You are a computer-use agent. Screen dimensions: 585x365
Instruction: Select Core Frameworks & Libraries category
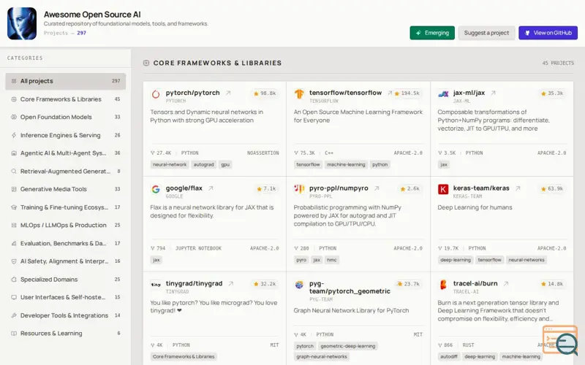click(x=66, y=99)
